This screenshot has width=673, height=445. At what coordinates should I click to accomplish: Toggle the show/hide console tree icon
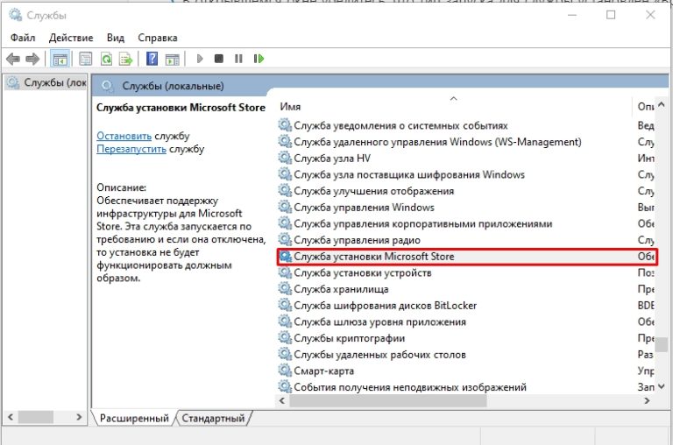60,59
